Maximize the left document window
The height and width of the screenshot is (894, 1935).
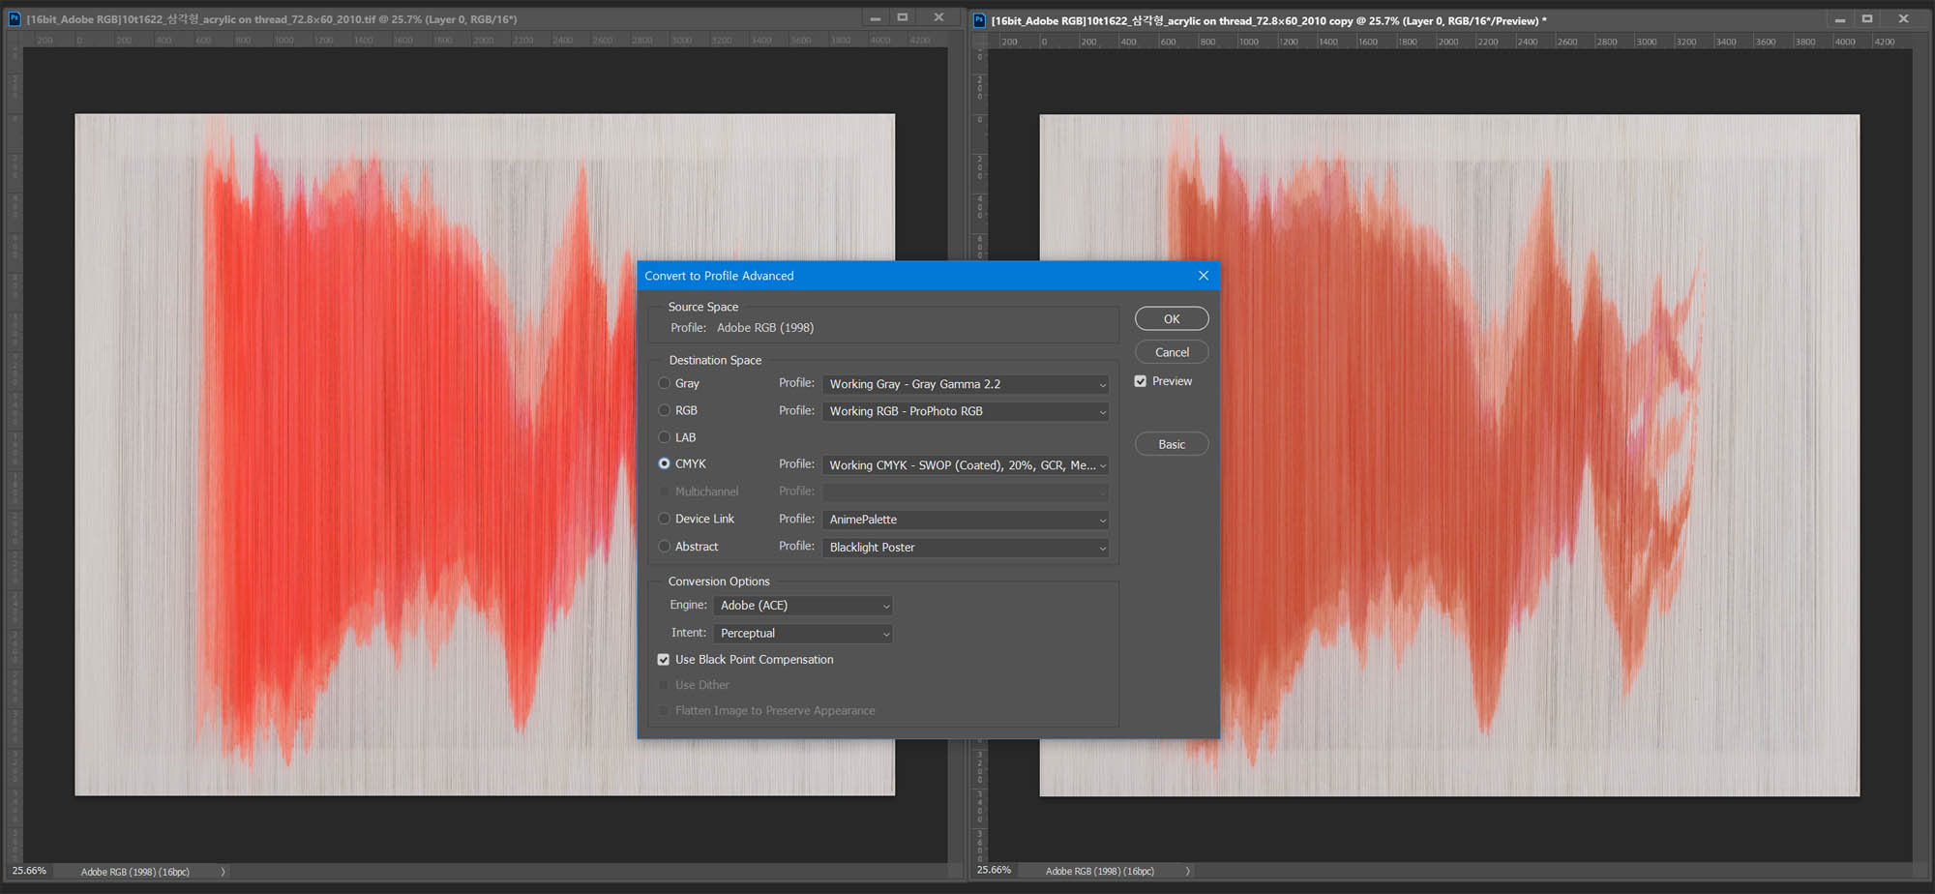(x=903, y=17)
